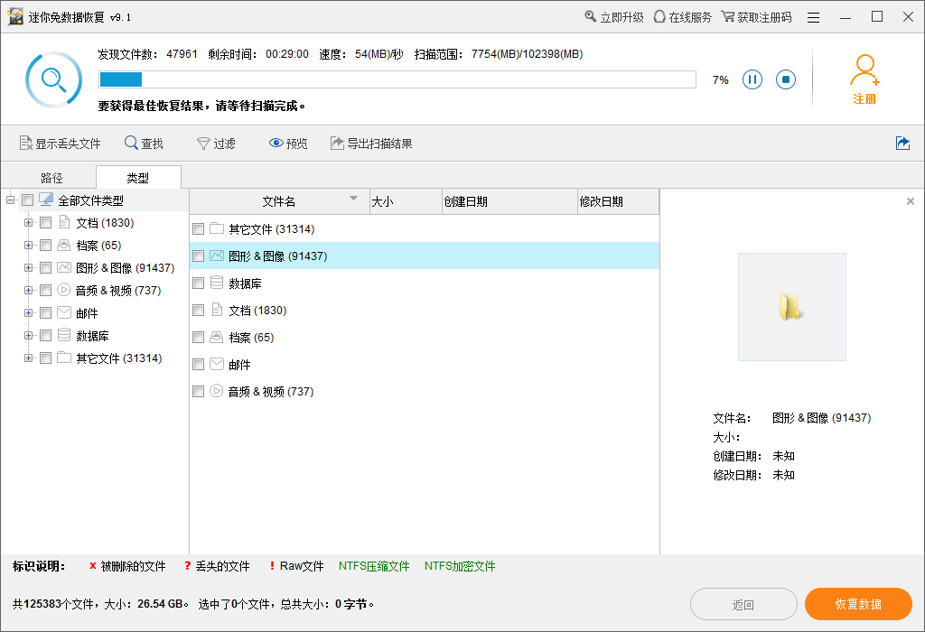Switch to the 类型 tab
This screenshot has width=925, height=632.
(138, 178)
